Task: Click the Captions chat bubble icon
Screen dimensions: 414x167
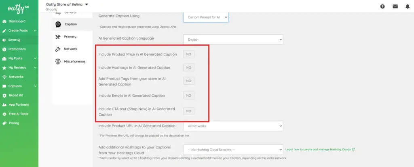Action: 4,86
